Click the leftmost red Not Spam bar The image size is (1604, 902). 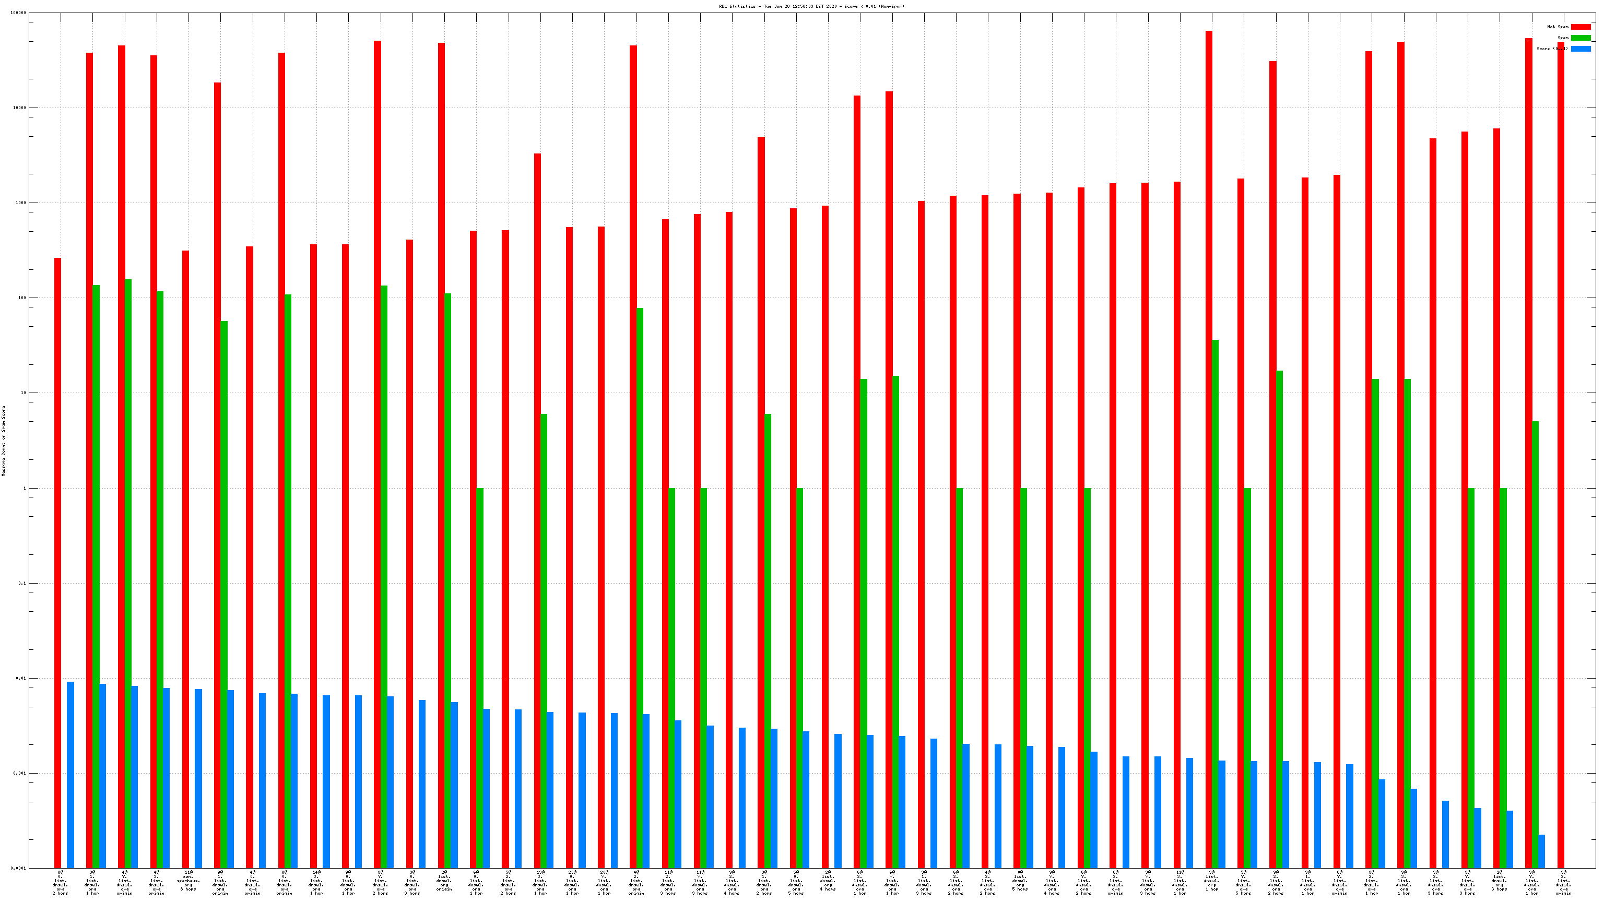tap(57, 563)
